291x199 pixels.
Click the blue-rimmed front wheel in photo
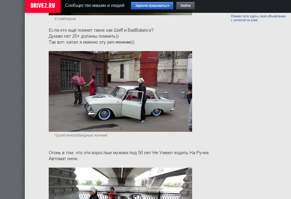click(x=104, y=114)
